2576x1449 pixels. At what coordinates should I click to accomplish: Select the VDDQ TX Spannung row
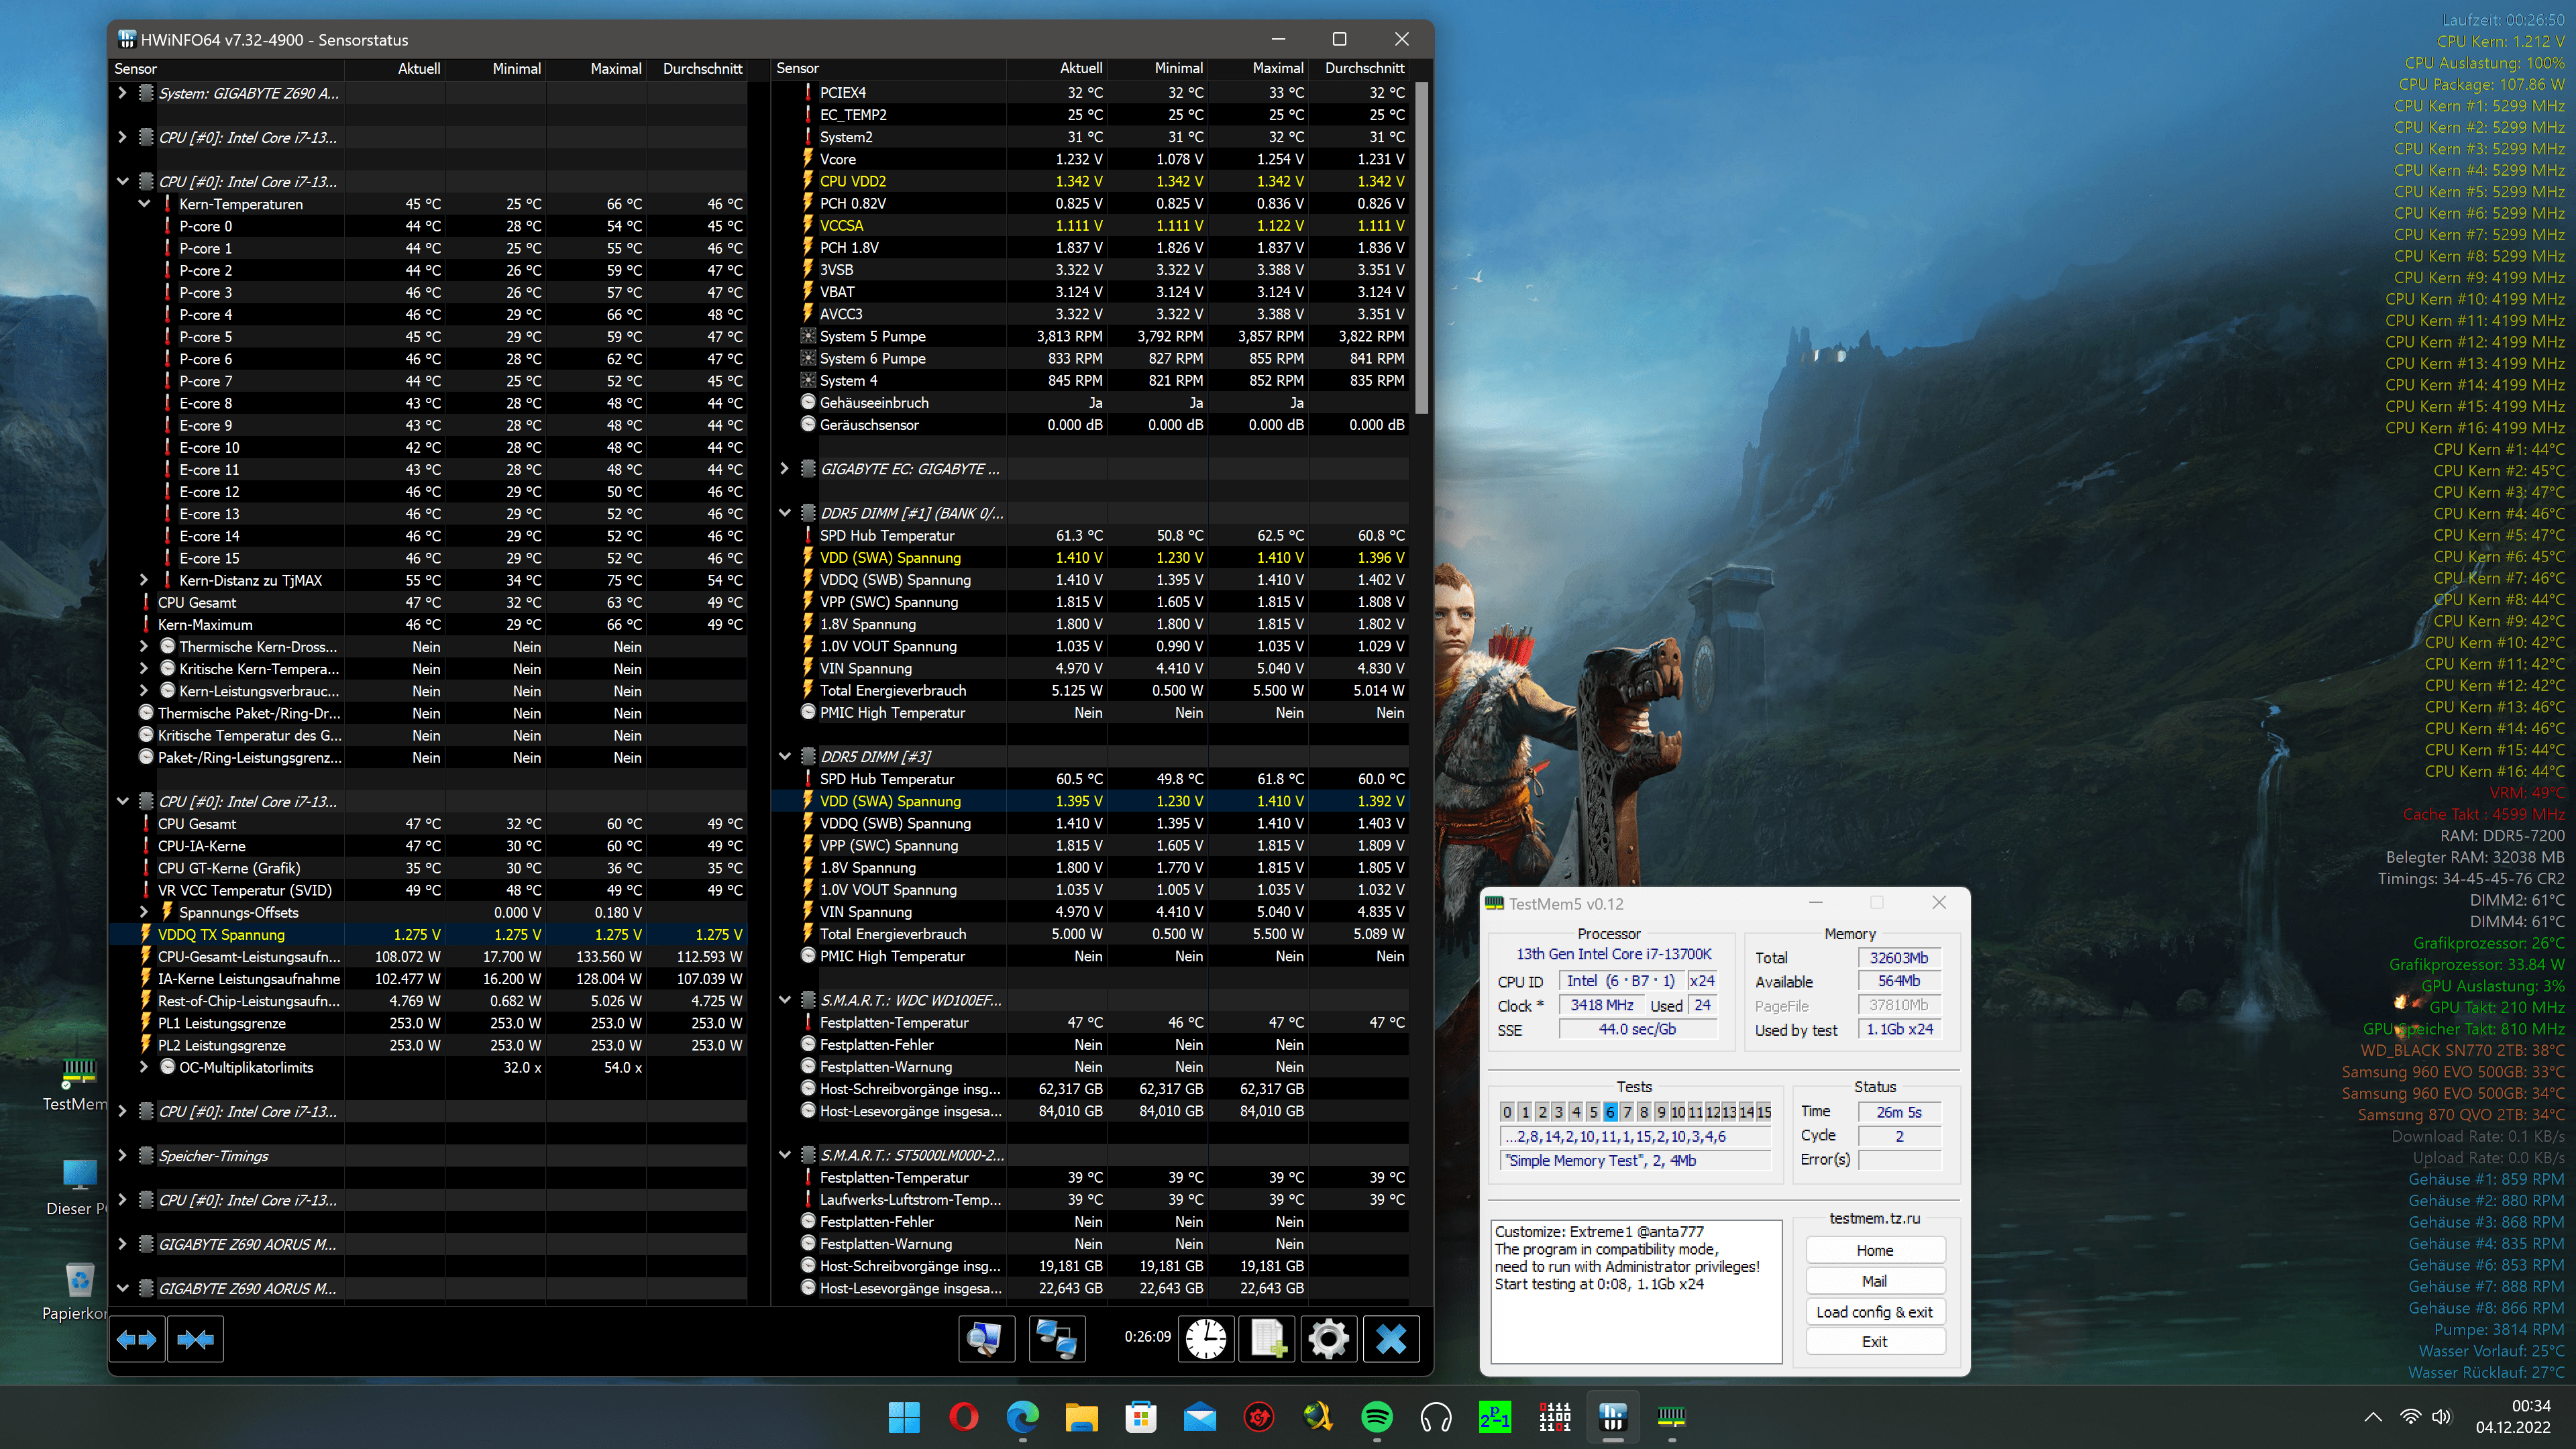coord(221,934)
